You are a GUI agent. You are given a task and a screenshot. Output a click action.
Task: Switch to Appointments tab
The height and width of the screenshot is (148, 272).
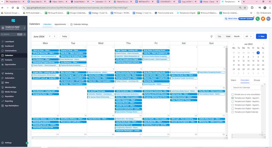pyautogui.click(x=60, y=24)
